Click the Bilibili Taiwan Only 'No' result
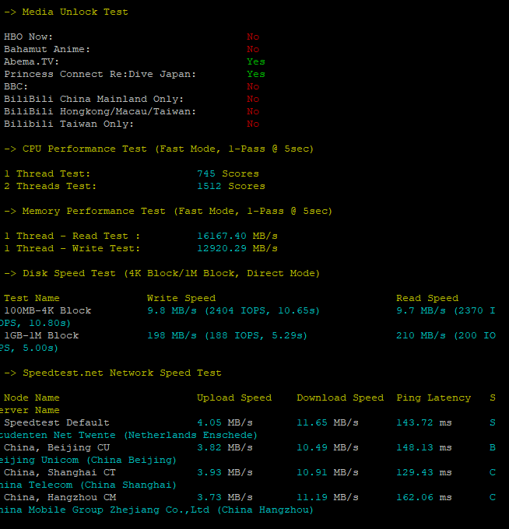This screenshot has width=509, height=529. coord(253,124)
